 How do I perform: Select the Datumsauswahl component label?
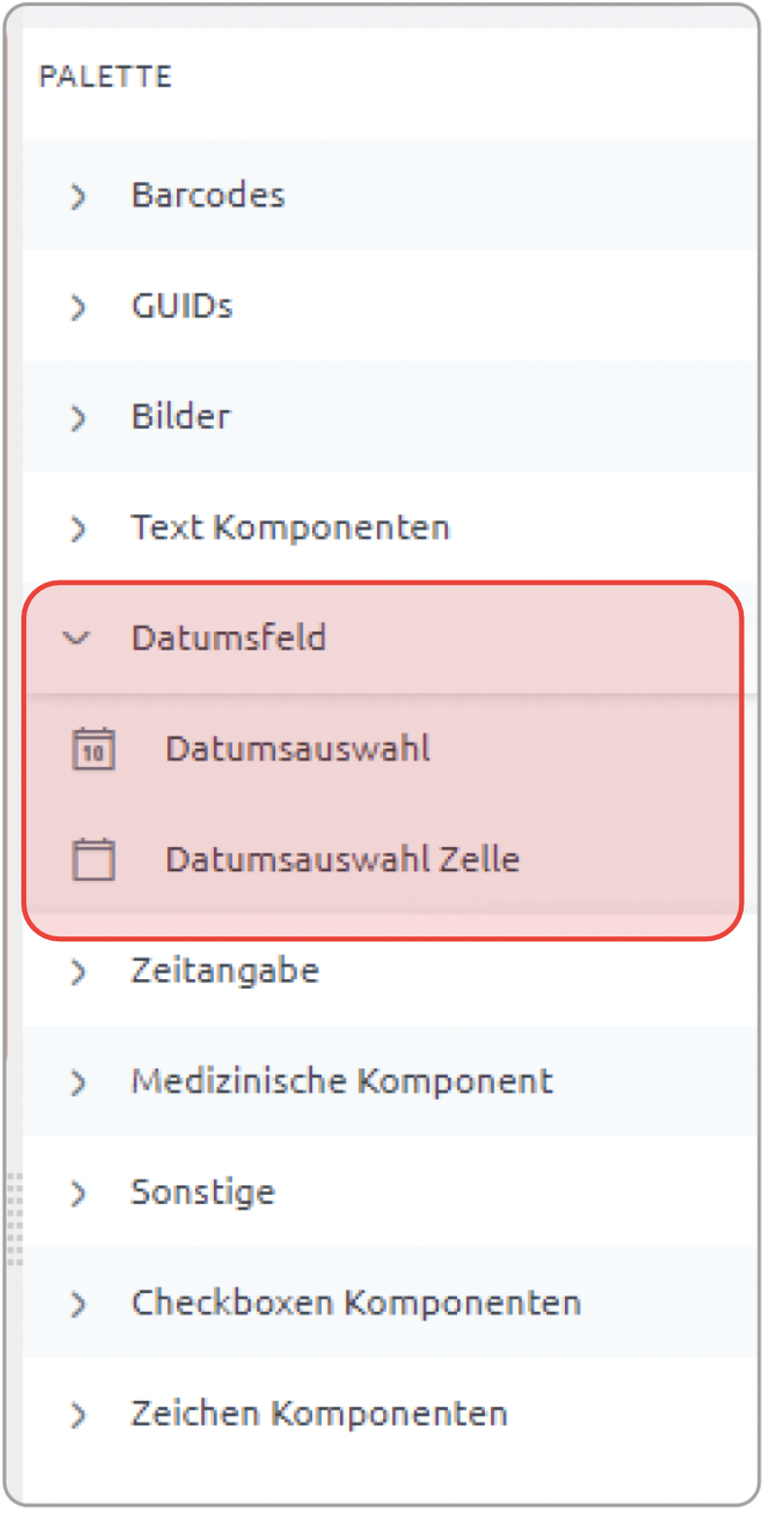297,749
